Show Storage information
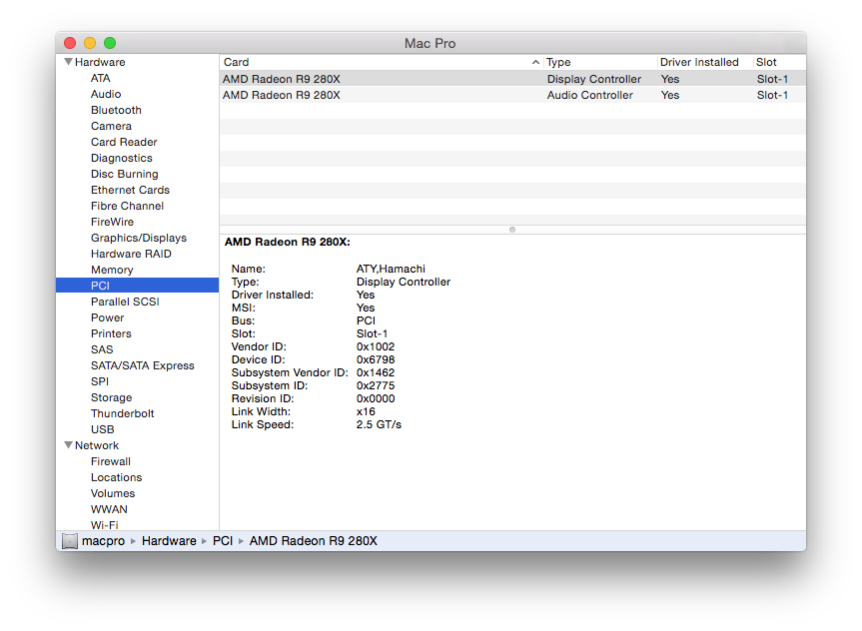This screenshot has height=631, width=862. click(111, 396)
